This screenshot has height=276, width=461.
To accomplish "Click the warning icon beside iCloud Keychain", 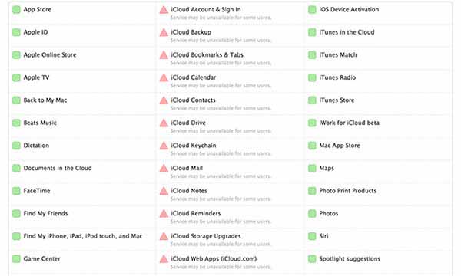I will 164,146.
